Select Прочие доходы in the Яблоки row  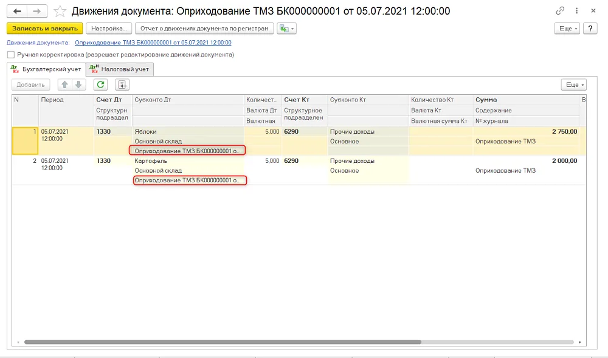pyautogui.click(x=368, y=132)
